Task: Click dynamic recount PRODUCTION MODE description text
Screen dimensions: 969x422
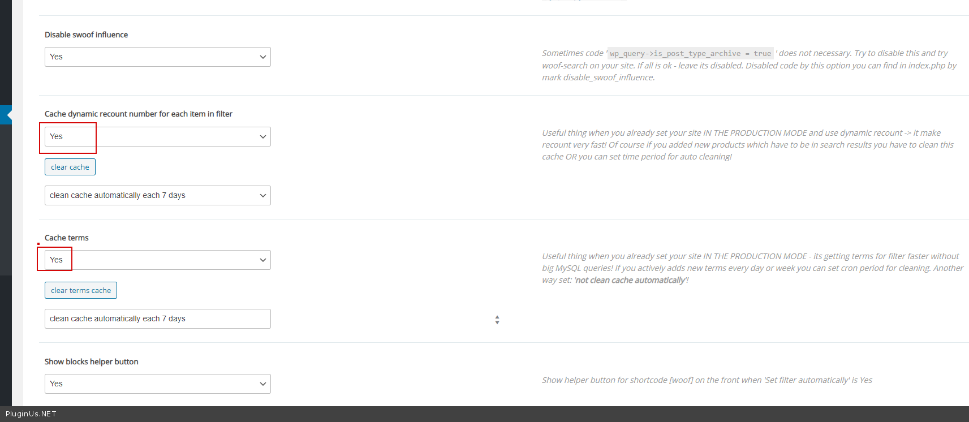Action: pyautogui.click(x=748, y=145)
